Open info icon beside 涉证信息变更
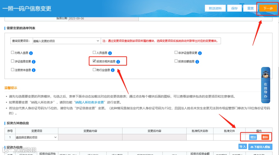279x155 pixels. point(34,62)
